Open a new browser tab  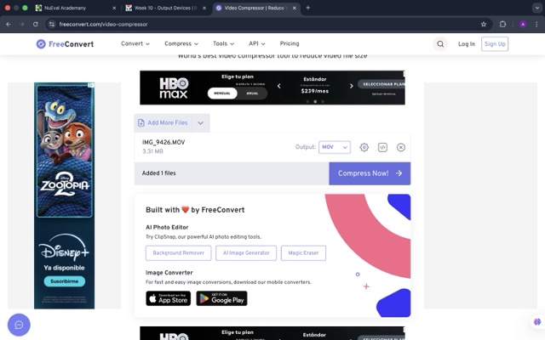point(307,8)
